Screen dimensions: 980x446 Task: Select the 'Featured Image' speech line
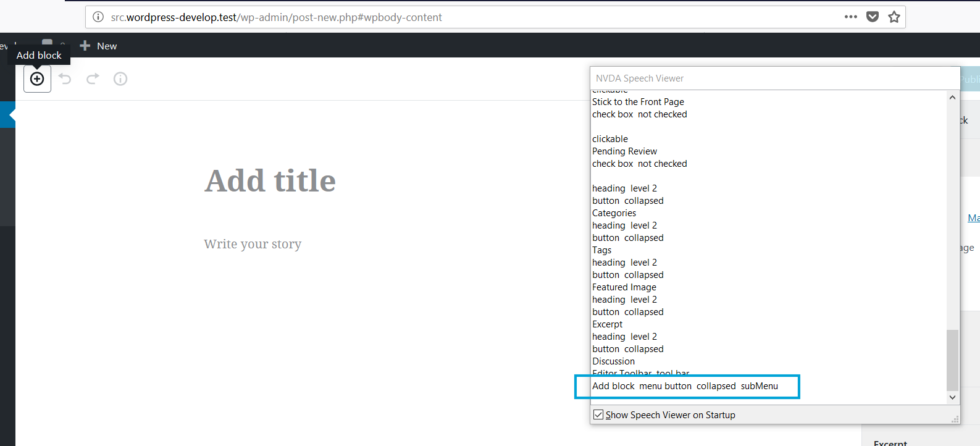click(x=624, y=287)
